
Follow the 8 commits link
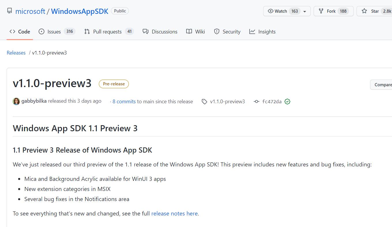point(124,102)
